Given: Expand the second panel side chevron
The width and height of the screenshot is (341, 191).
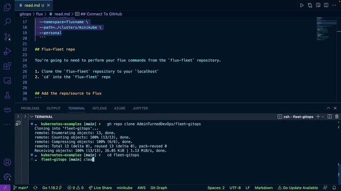Looking at the screenshot, I should tap(25, 117).
